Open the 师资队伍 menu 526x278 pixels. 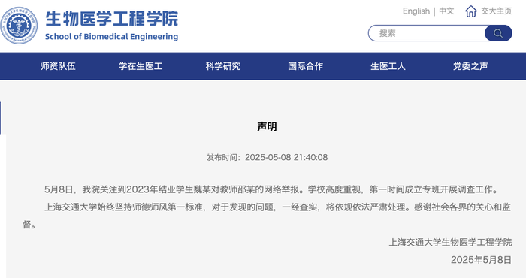click(58, 66)
